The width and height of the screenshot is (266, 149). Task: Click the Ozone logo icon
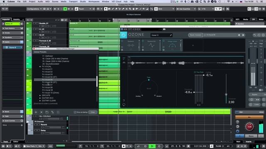click(123, 35)
